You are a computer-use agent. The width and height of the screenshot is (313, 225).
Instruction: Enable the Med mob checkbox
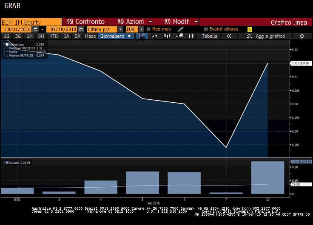(x=148, y=29)
